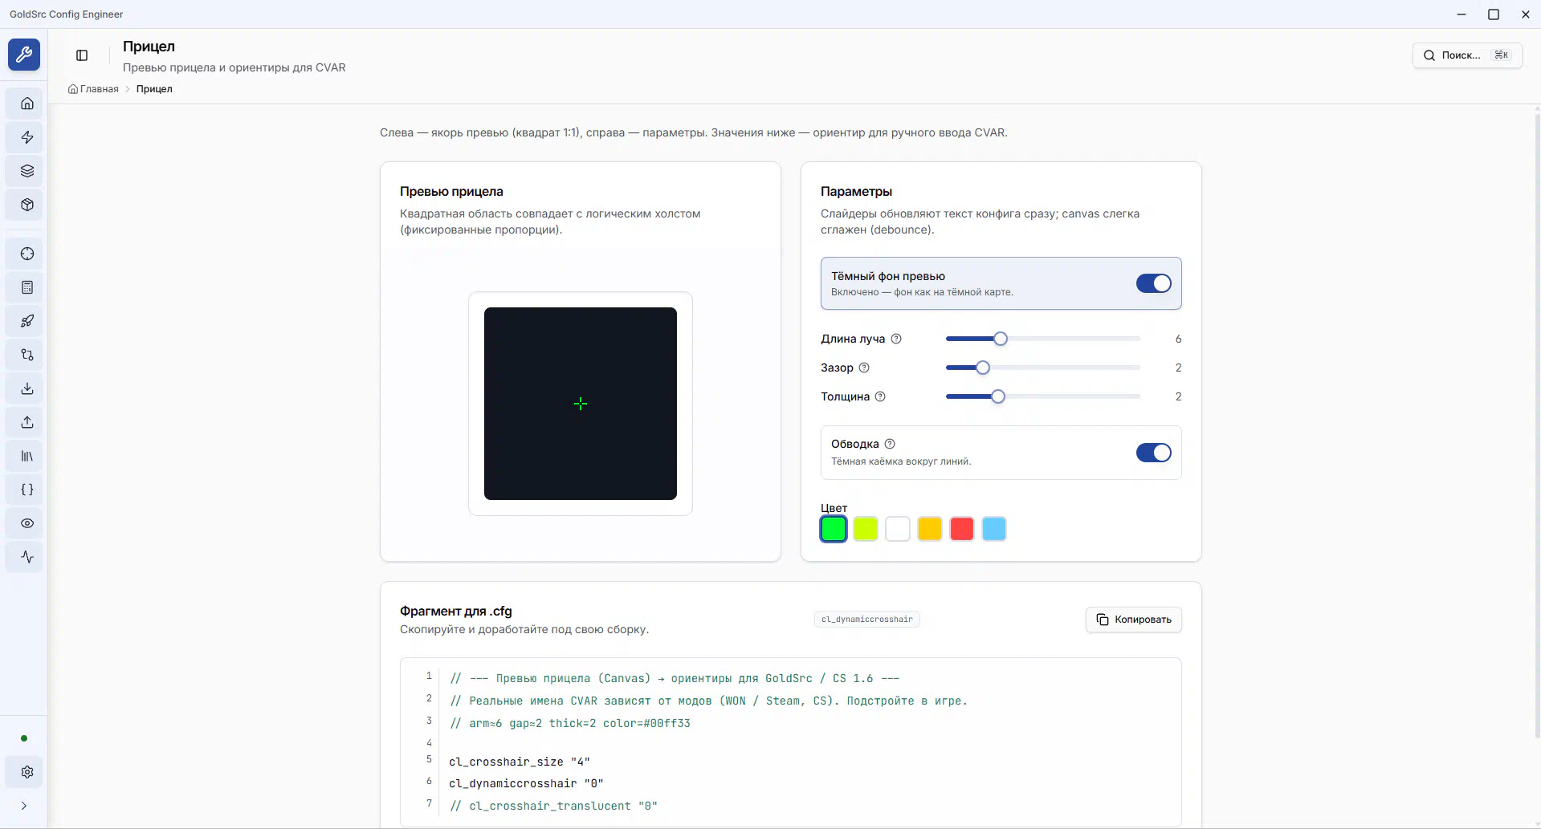Viewport: 1541px width, 829px height.
Task: Open the activity pulse sidebar icon
Action: pos(27,557)
